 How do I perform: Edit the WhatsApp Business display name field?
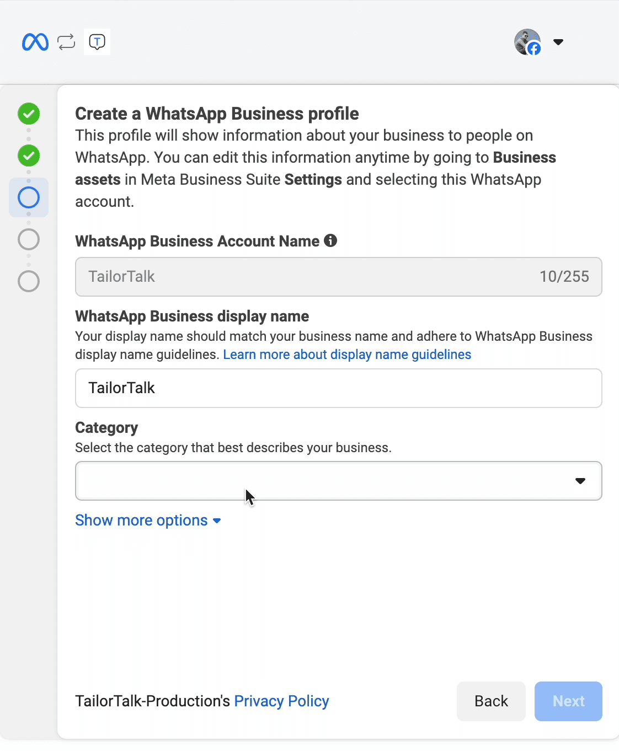(339, 388)
